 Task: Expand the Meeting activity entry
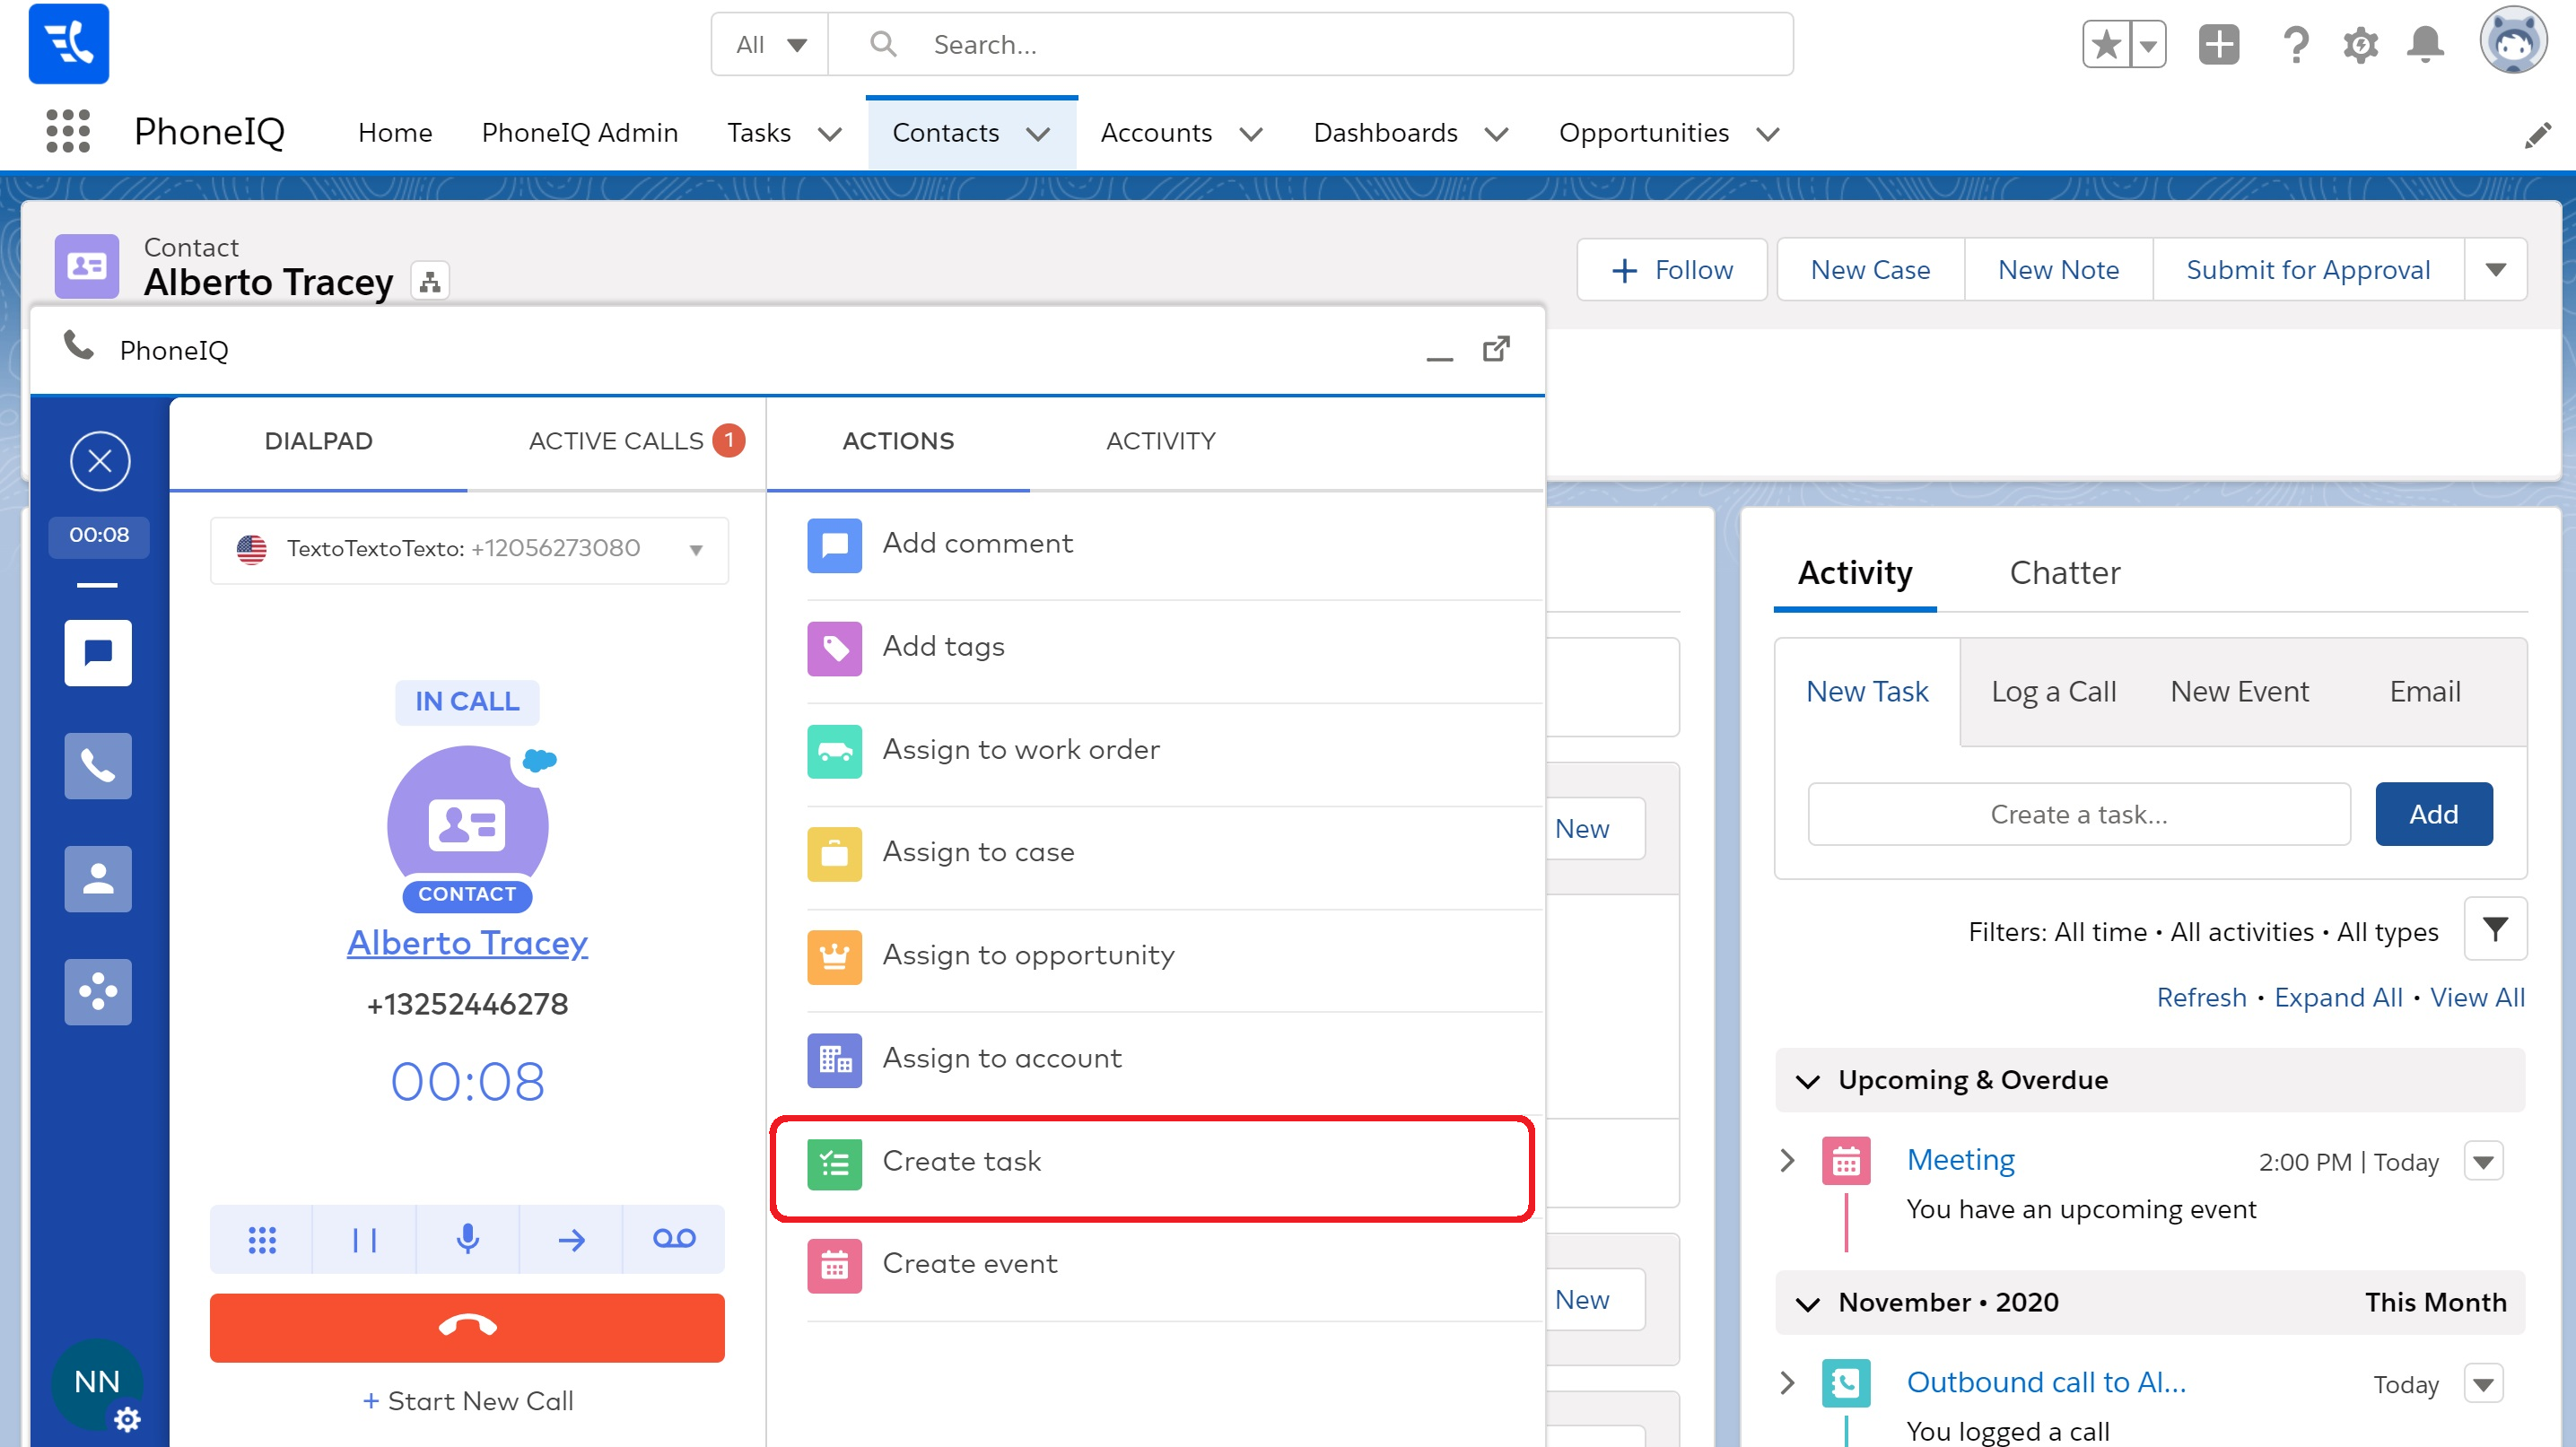click(x=1787, y=1160)
